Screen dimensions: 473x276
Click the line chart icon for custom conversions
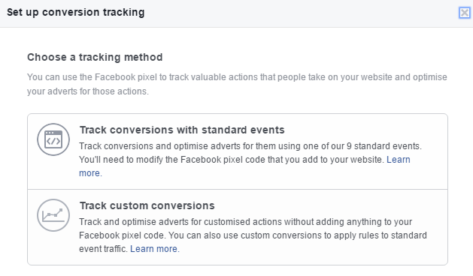tap(53, 215)
